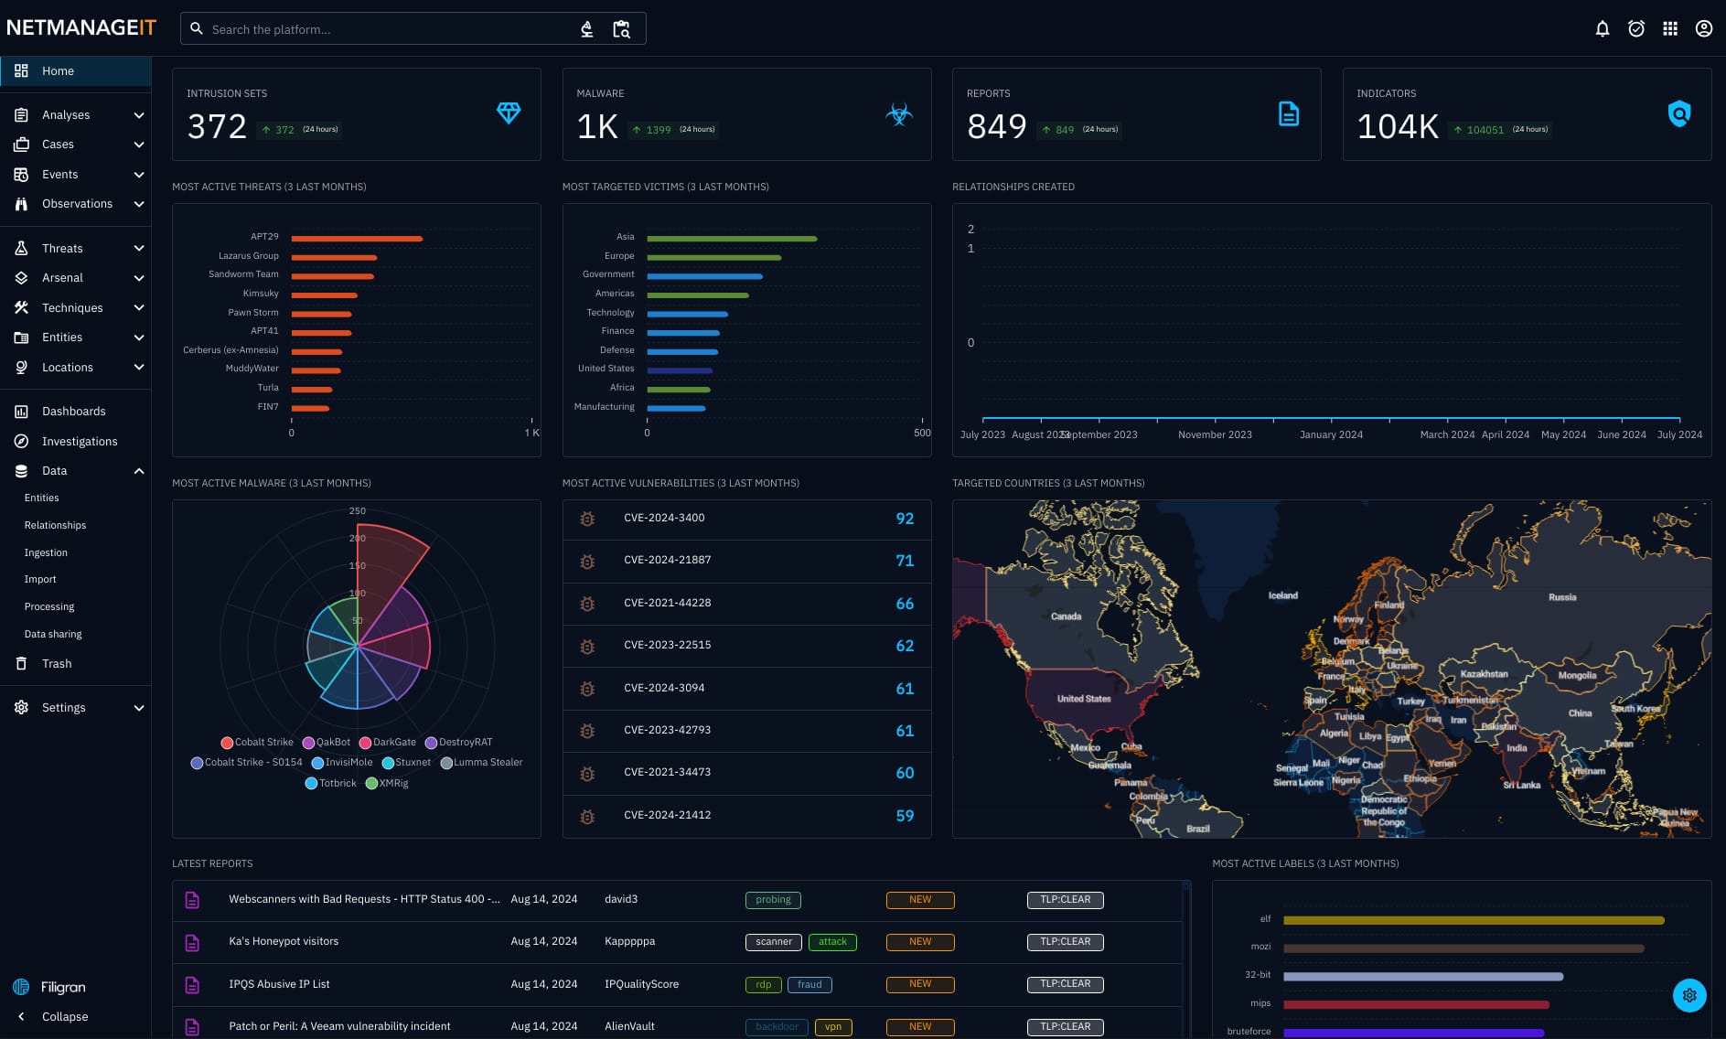Click the triggers alarm clock icon
The image size is (1726, 1039).
pos(1636,28)
